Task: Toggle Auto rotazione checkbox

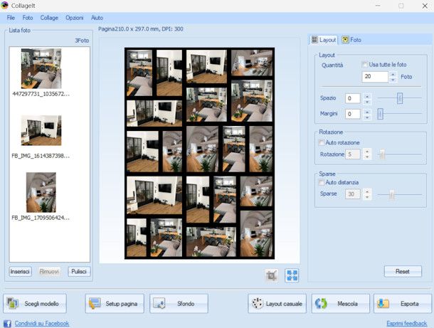Action: click(322, 142)
